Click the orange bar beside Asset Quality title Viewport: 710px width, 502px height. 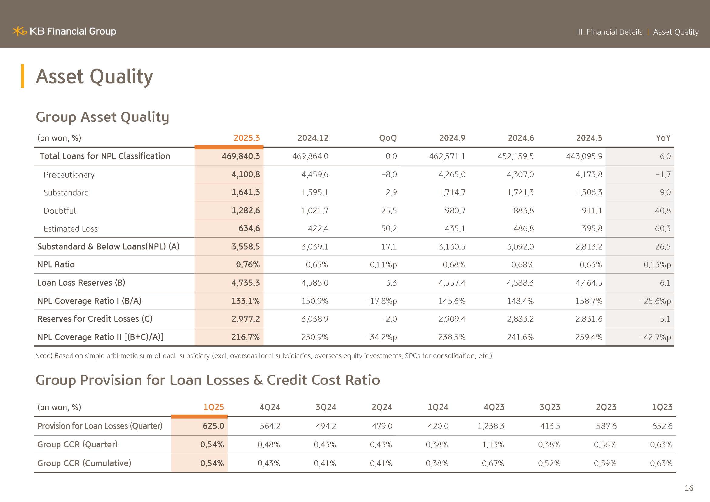click(x=22, y=76)
